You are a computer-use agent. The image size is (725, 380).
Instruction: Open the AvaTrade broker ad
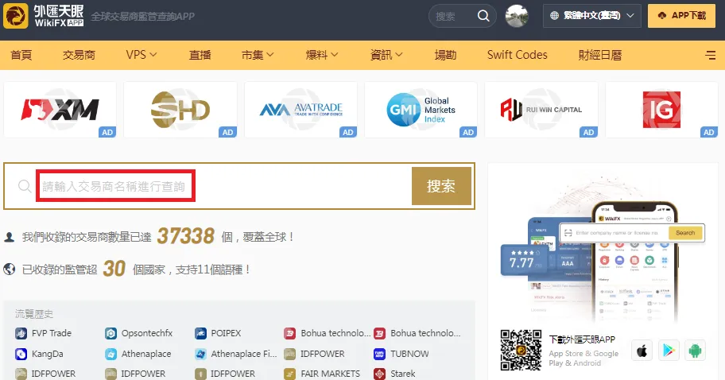coord(300,110)
